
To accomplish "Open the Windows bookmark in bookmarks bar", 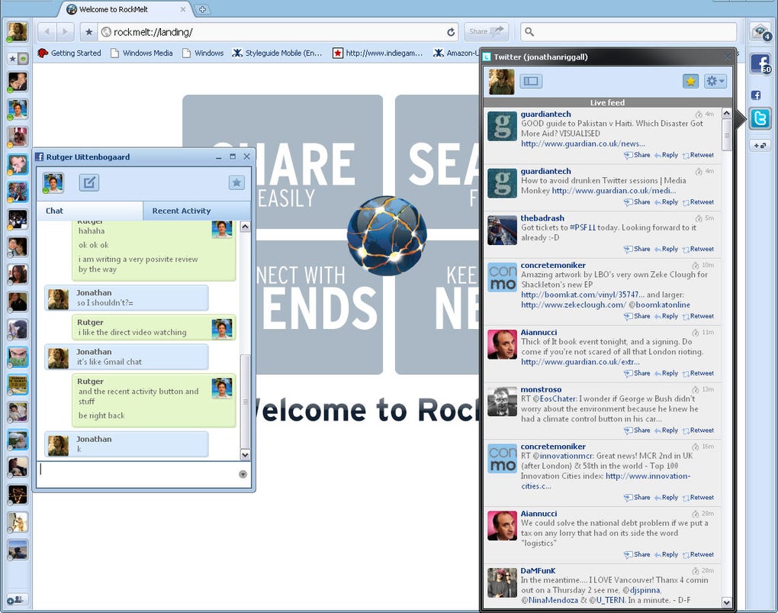I will click(203, 53).
